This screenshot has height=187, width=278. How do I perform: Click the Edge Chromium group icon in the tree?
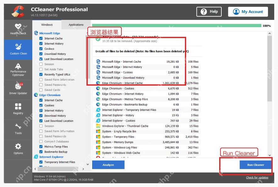[x=36, y=95]
